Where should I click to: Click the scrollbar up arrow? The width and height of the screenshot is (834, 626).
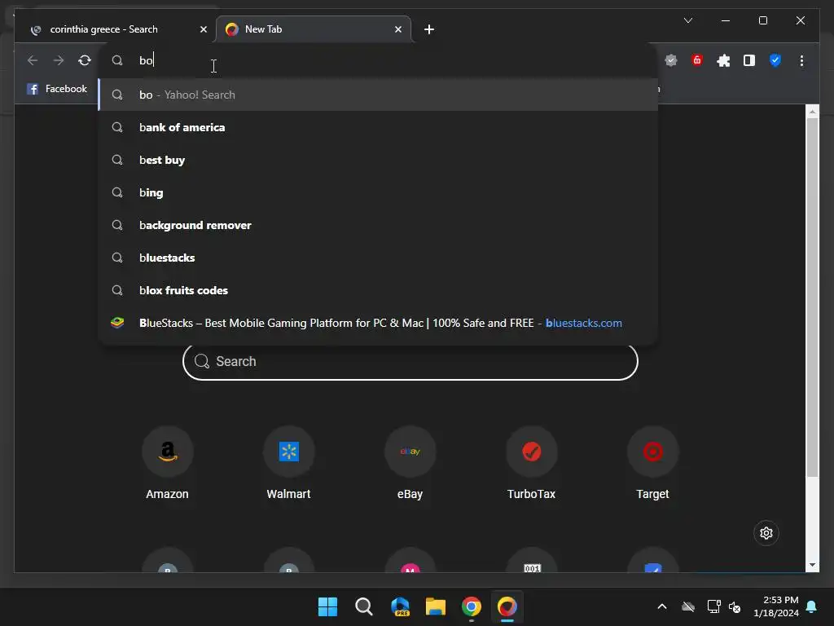click(812, 111)
